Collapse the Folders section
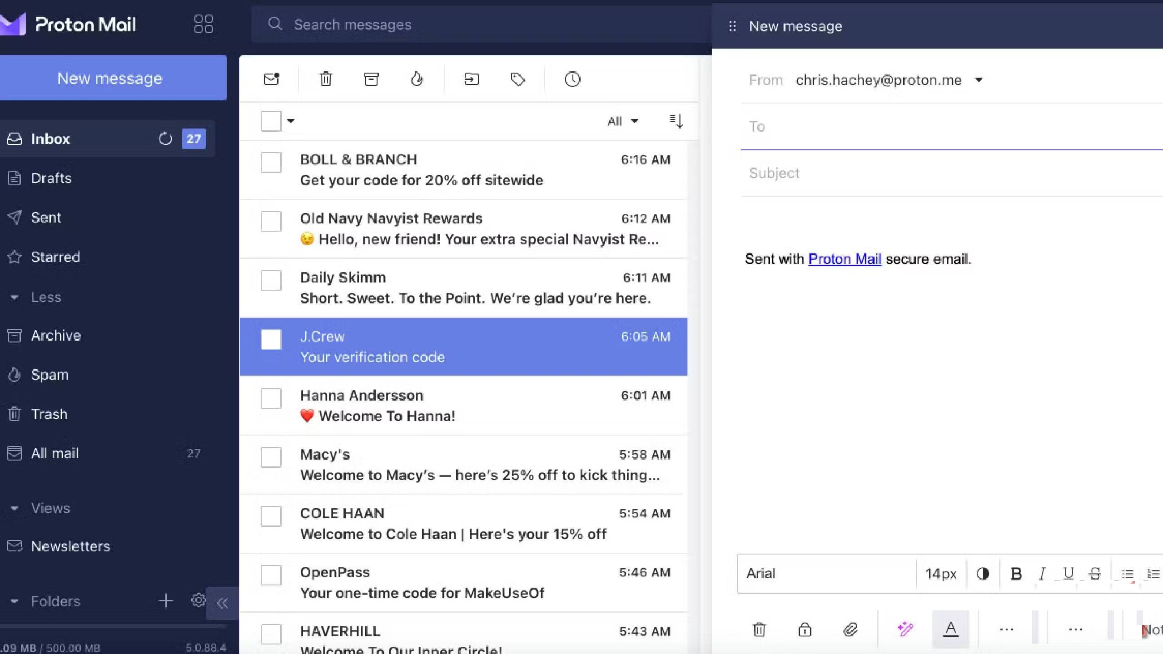This screenshot has height=654, width=1163. [x=15, y=601]
